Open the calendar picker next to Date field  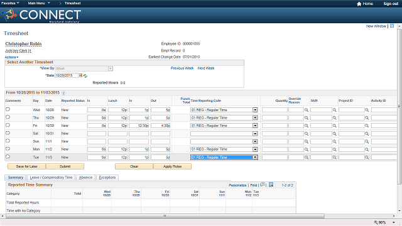click(x=81, y=75)
